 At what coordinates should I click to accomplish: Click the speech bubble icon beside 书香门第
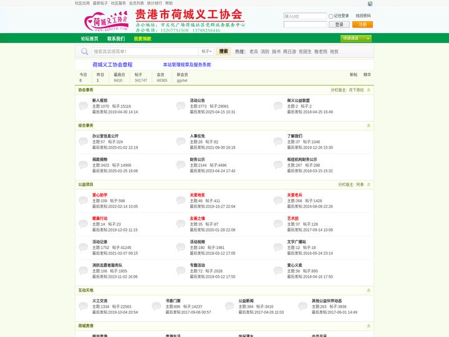coord(157,306)
